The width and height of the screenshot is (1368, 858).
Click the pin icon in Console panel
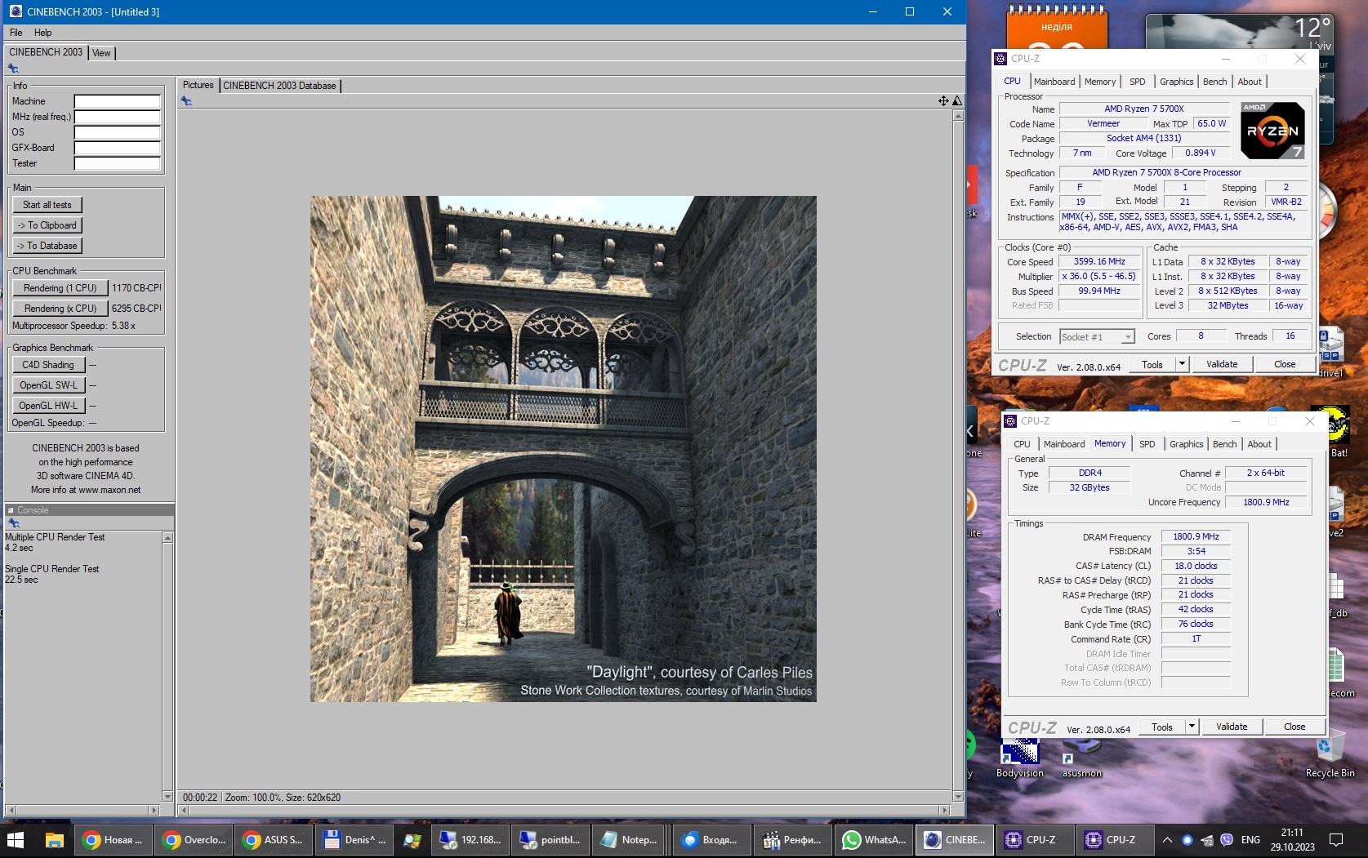pyautogui.click(x=13, y=522)
